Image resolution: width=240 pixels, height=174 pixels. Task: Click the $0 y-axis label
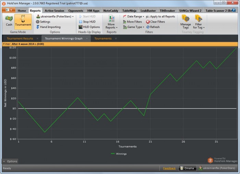(14, 108)
